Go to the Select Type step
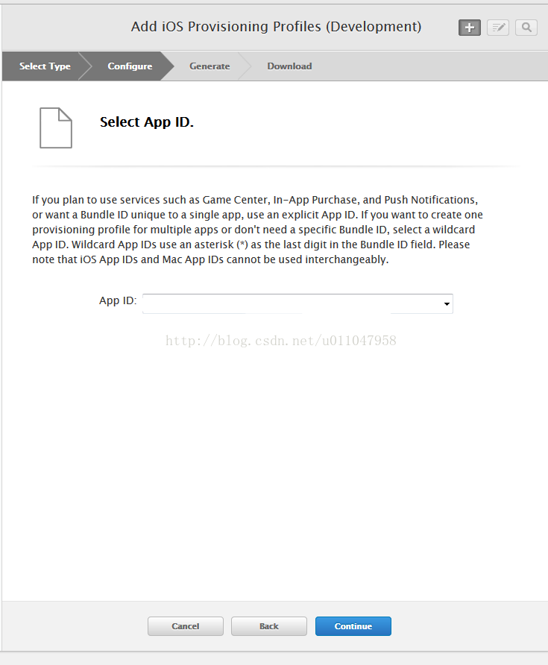Image resolution: width=548 pixels, height=665 pixels. 45,66
